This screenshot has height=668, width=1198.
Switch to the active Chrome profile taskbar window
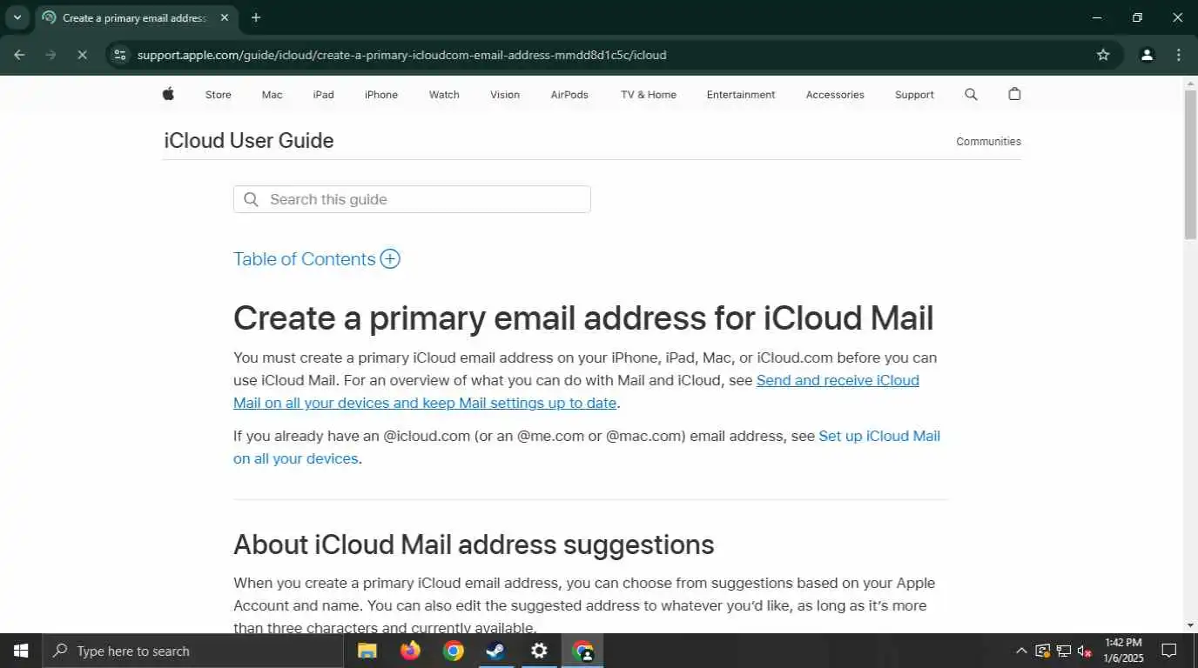tap(582, 651)
